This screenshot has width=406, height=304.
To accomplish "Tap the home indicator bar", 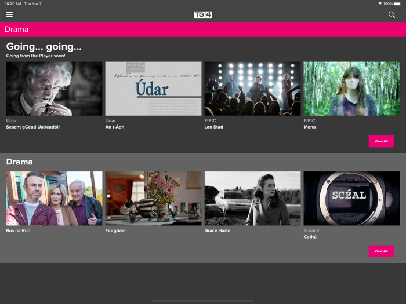I will (x=203, y=301).
